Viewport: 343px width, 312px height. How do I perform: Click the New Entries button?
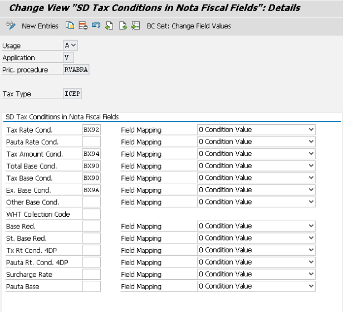coord(40,26)
